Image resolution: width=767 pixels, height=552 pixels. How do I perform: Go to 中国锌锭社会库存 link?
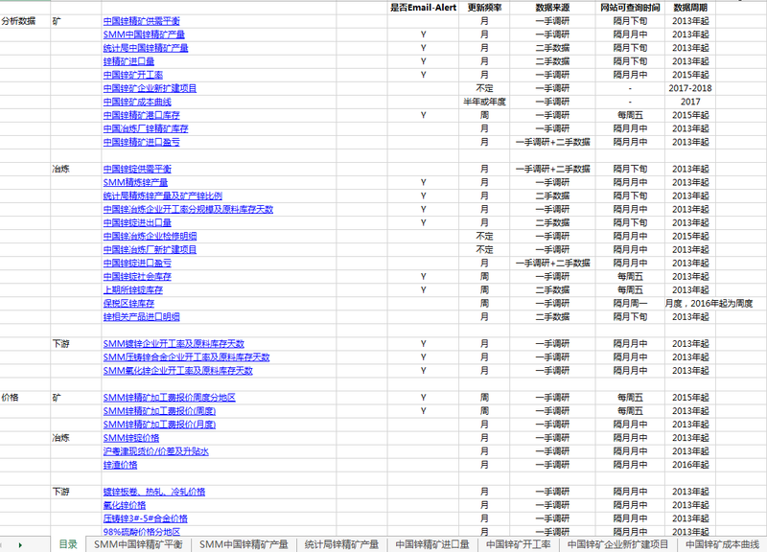(137, 277)
